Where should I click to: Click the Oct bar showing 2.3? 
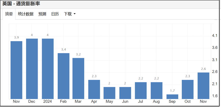(x=188, y=89)
